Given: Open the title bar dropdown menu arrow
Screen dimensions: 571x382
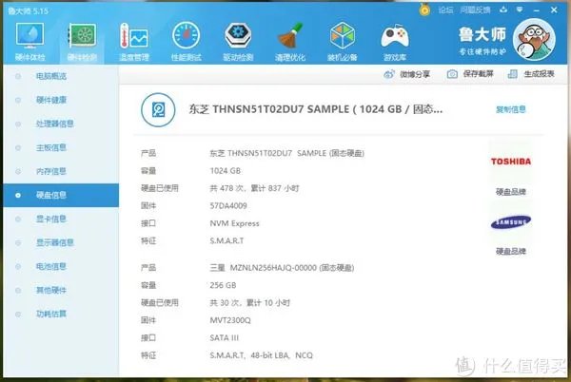Looking at the screenshot, I should [x=520, y=10].
